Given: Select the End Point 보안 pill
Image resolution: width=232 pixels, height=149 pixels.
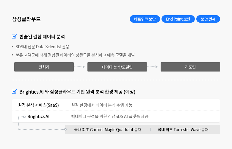Looking at the screenshot, I should pyautogui.click(x=178, y=19).
